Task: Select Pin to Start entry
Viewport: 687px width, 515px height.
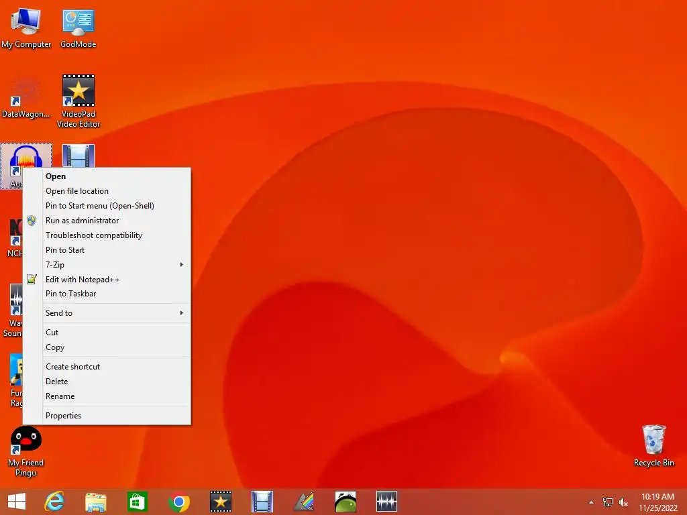Action: (x=107, y=250)
